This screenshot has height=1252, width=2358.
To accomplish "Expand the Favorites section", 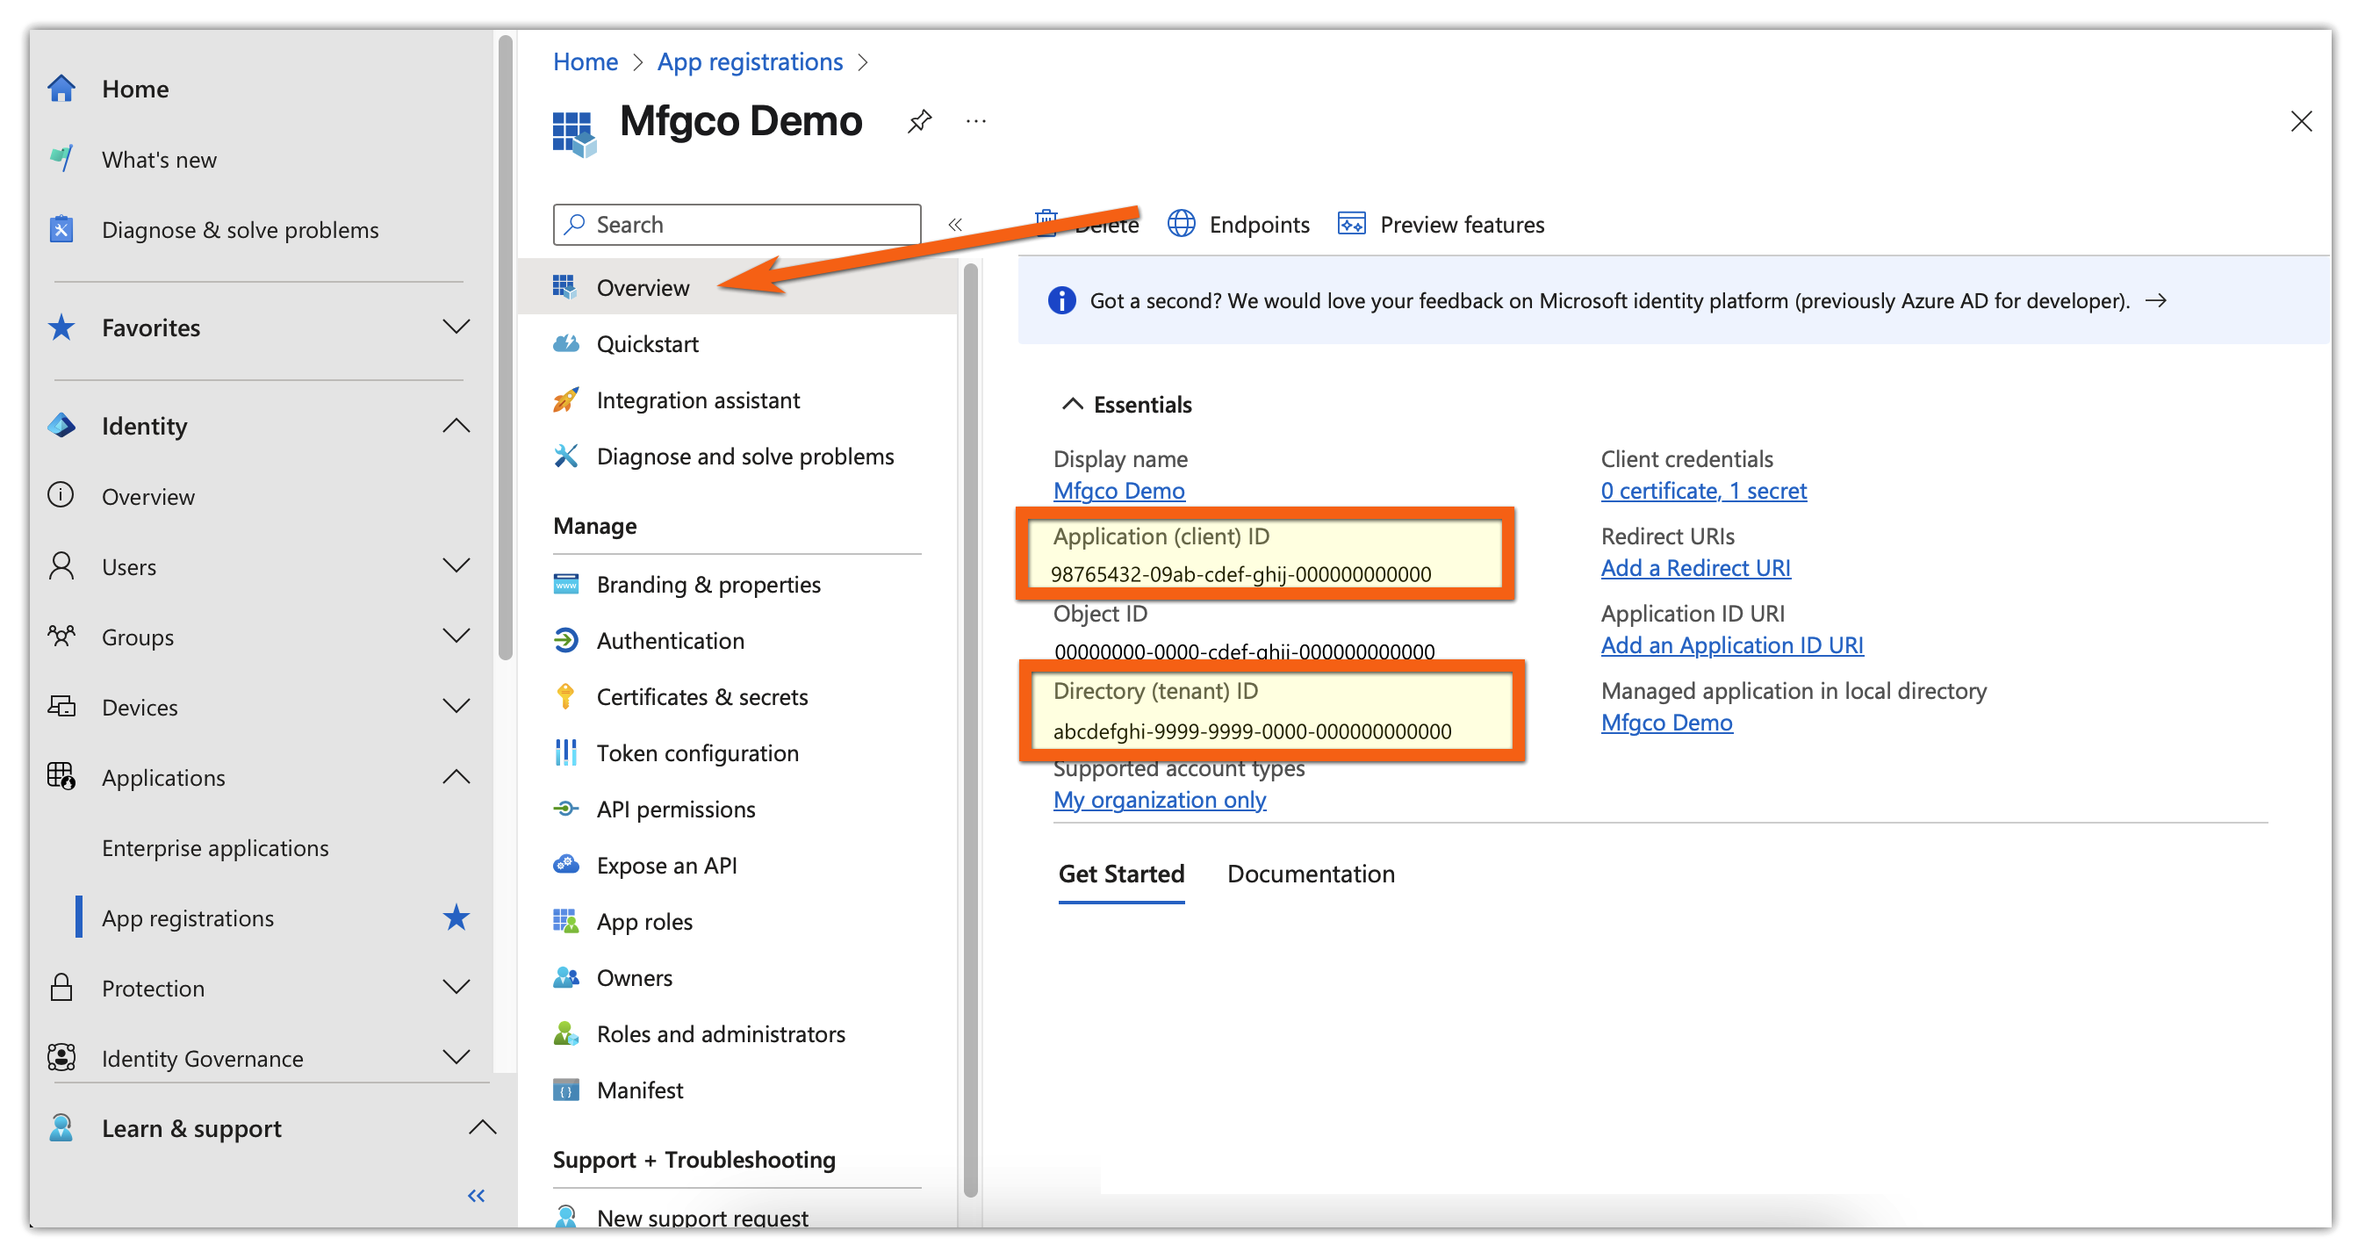I will tap(456, 327).
